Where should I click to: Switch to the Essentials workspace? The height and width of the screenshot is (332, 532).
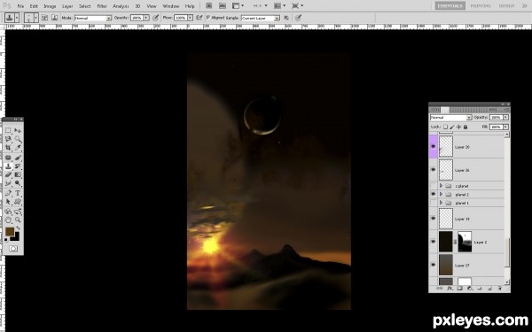pyautogui.click(x=450, y=6)
